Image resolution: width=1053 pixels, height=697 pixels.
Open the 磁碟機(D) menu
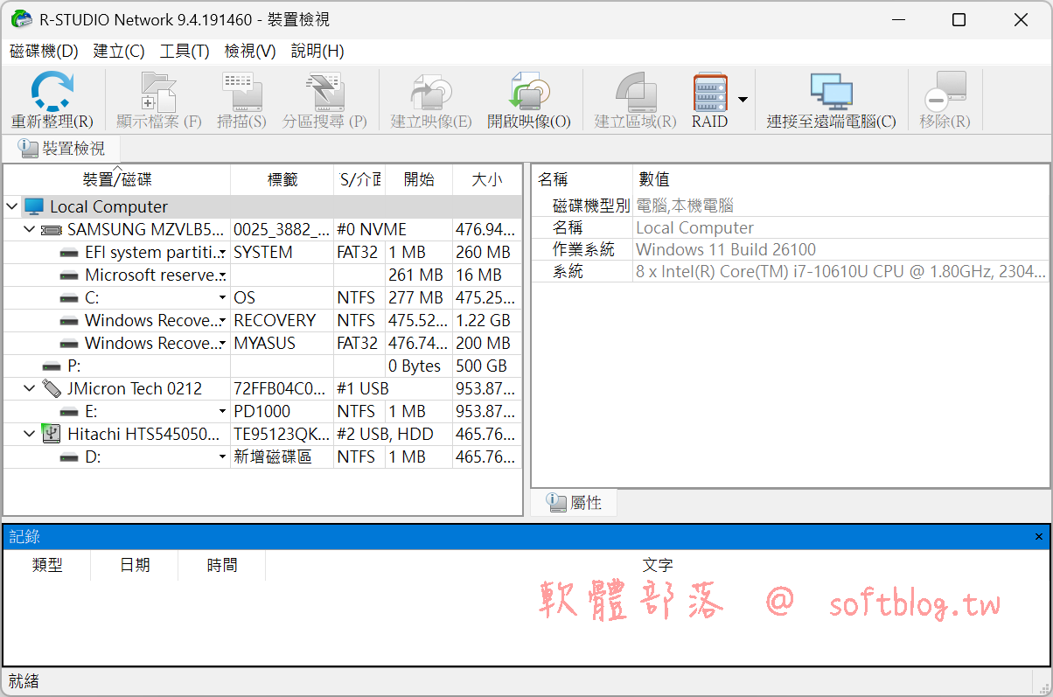tap(44, 52)
